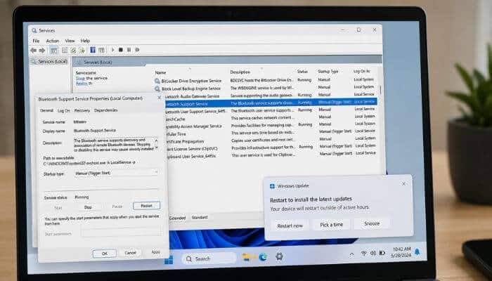Click the Stop button in Properties dialog
Screen dimensions: 492x281
(x=88, y=207)
